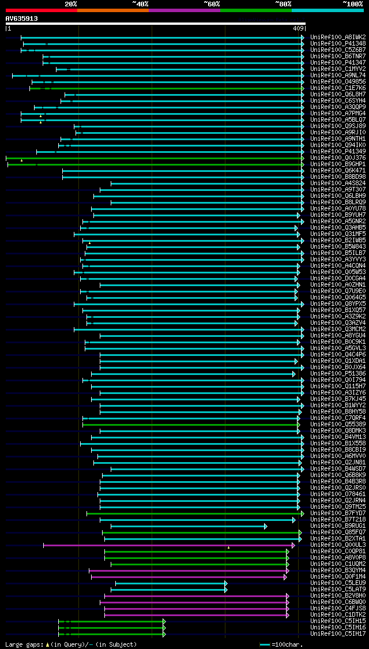Select the UniRef100_C1DTK2 label
The image size is (369, 649).
tap(338, 614)
